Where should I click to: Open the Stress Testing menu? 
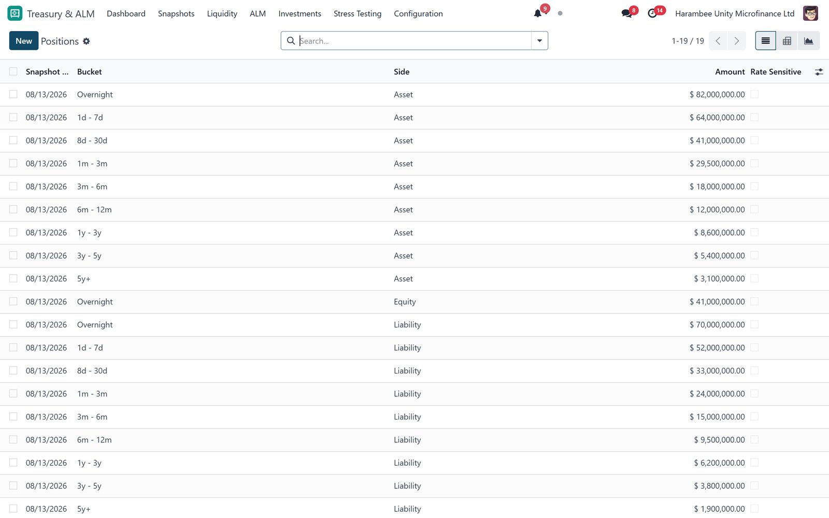tap(358, 13)
